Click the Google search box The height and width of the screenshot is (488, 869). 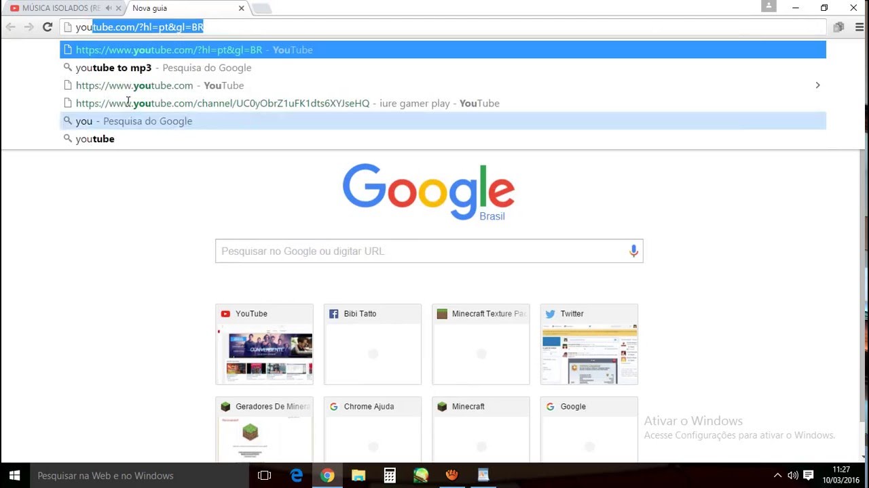coord(429,251)
